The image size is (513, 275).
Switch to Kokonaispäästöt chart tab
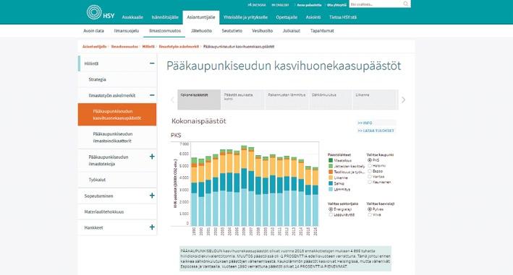199,100
